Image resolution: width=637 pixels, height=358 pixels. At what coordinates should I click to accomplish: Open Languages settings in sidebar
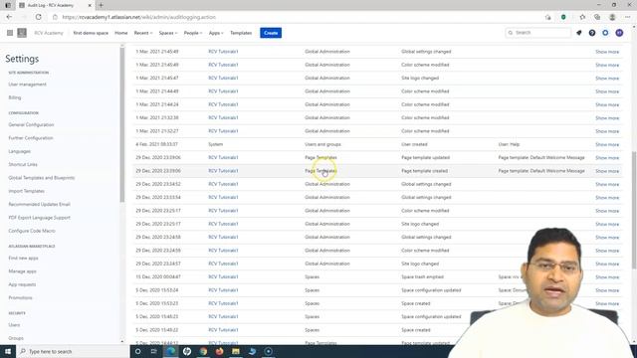click(x=20, y=151)
